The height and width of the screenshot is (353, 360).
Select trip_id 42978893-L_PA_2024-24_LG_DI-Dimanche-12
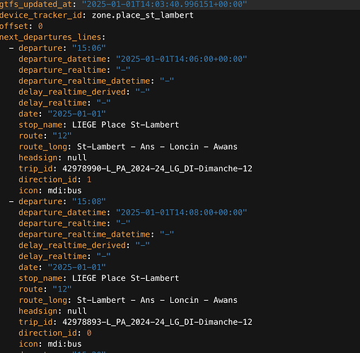pos(157,322)
